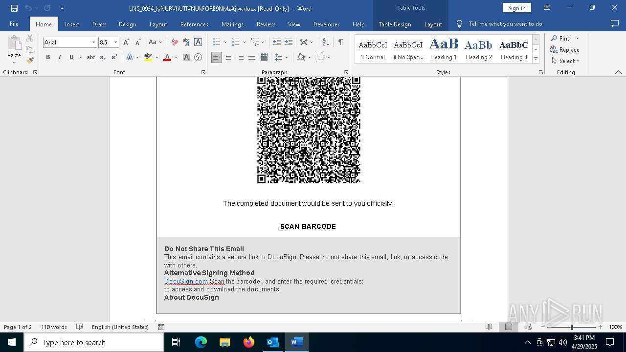
Task: Click the Cut scissors icon
Action: coord(30,38)
